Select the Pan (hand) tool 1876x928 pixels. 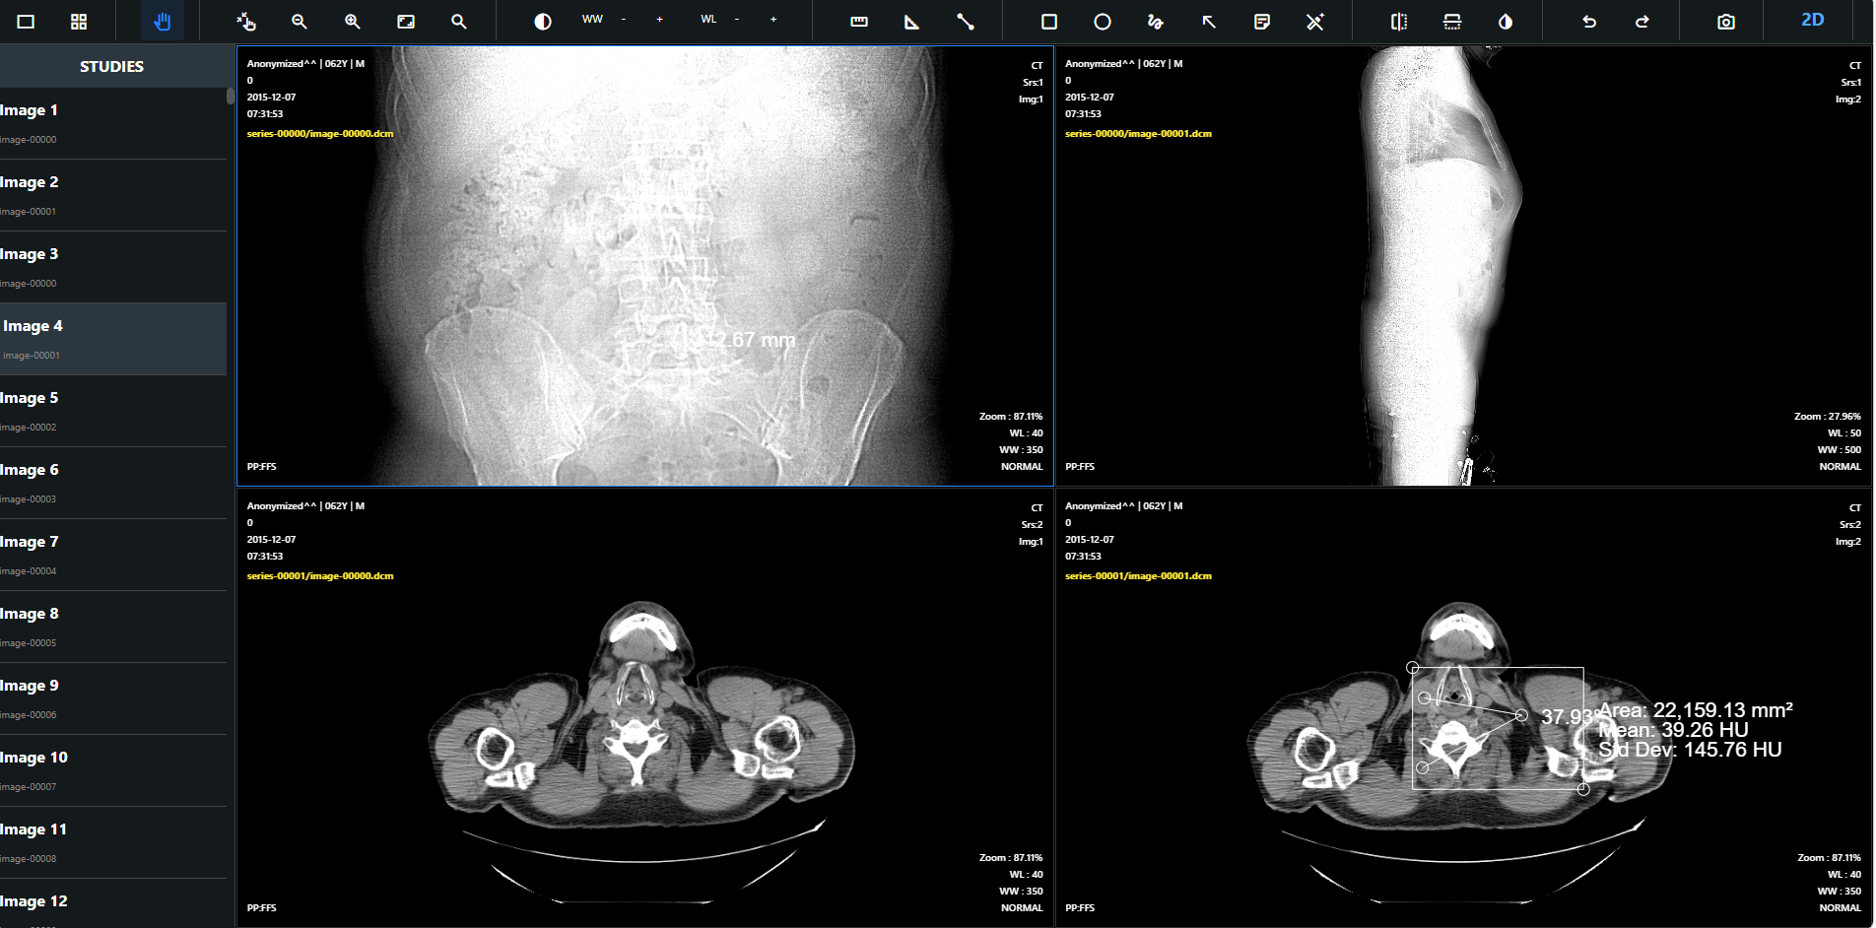(163, 21)
